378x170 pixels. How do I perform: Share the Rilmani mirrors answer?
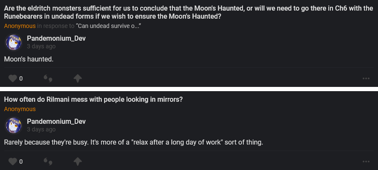coord(77,162)
